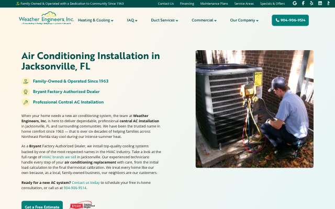
Task: Click the icon in the top family-owned banner
Action: point(18,4)
